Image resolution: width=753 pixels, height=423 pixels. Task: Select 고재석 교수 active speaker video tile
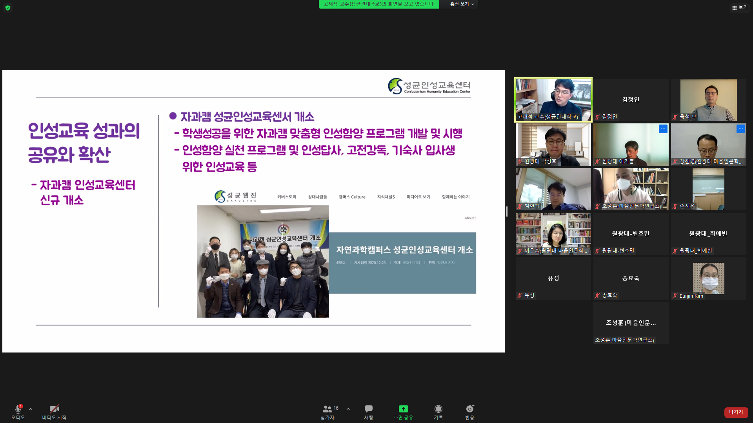[553, 99]
